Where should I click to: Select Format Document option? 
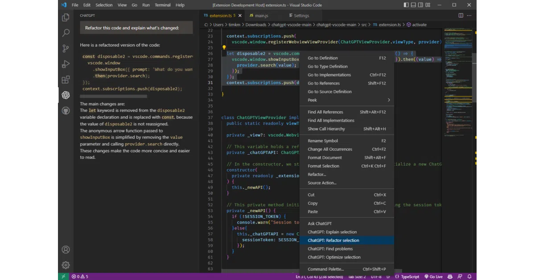pos(347,158)
